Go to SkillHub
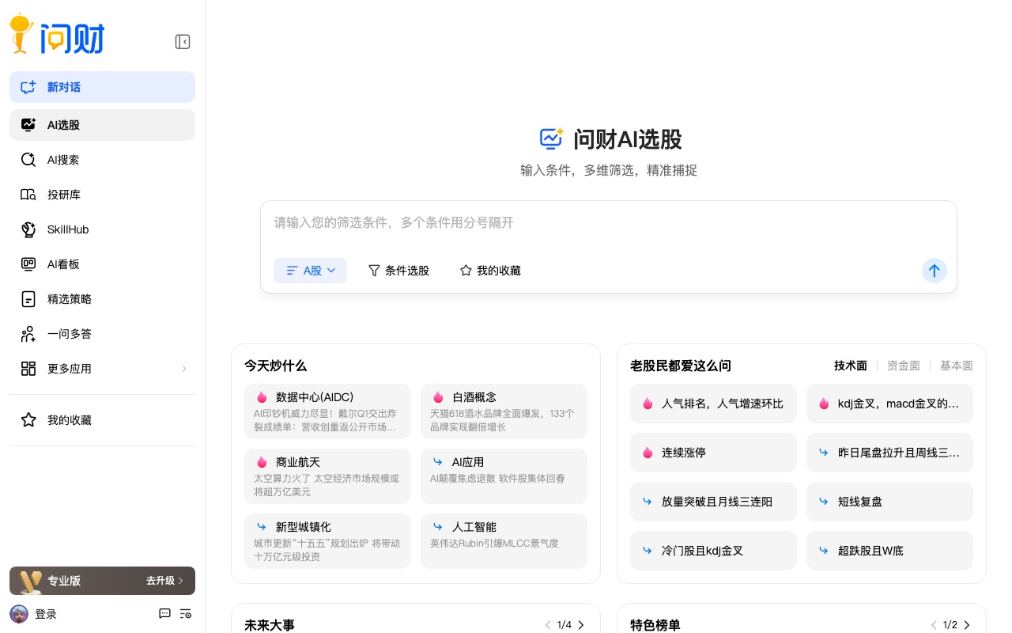The image size is (1012, 633). tap(102, 229)
